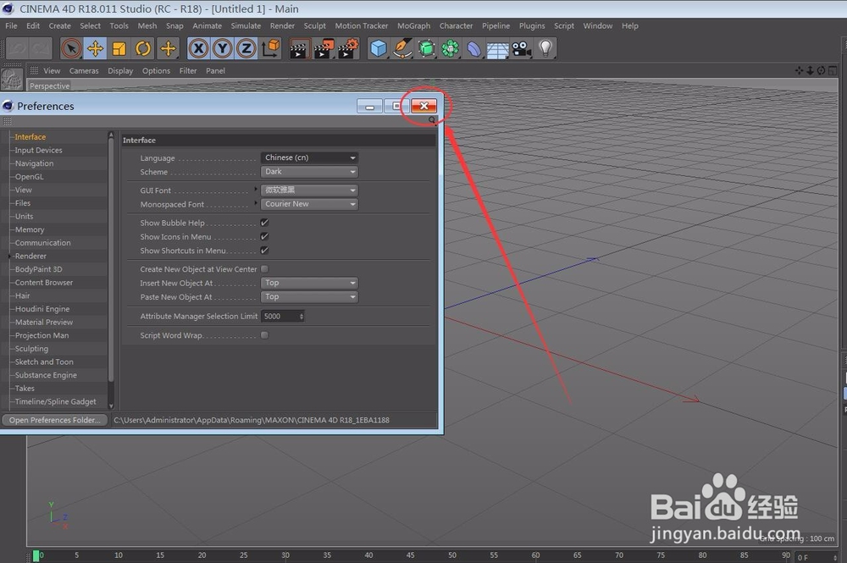Open the viewport Filter menu
The height and width of the screenshot is (563, 847).
[x=188, y=71]
